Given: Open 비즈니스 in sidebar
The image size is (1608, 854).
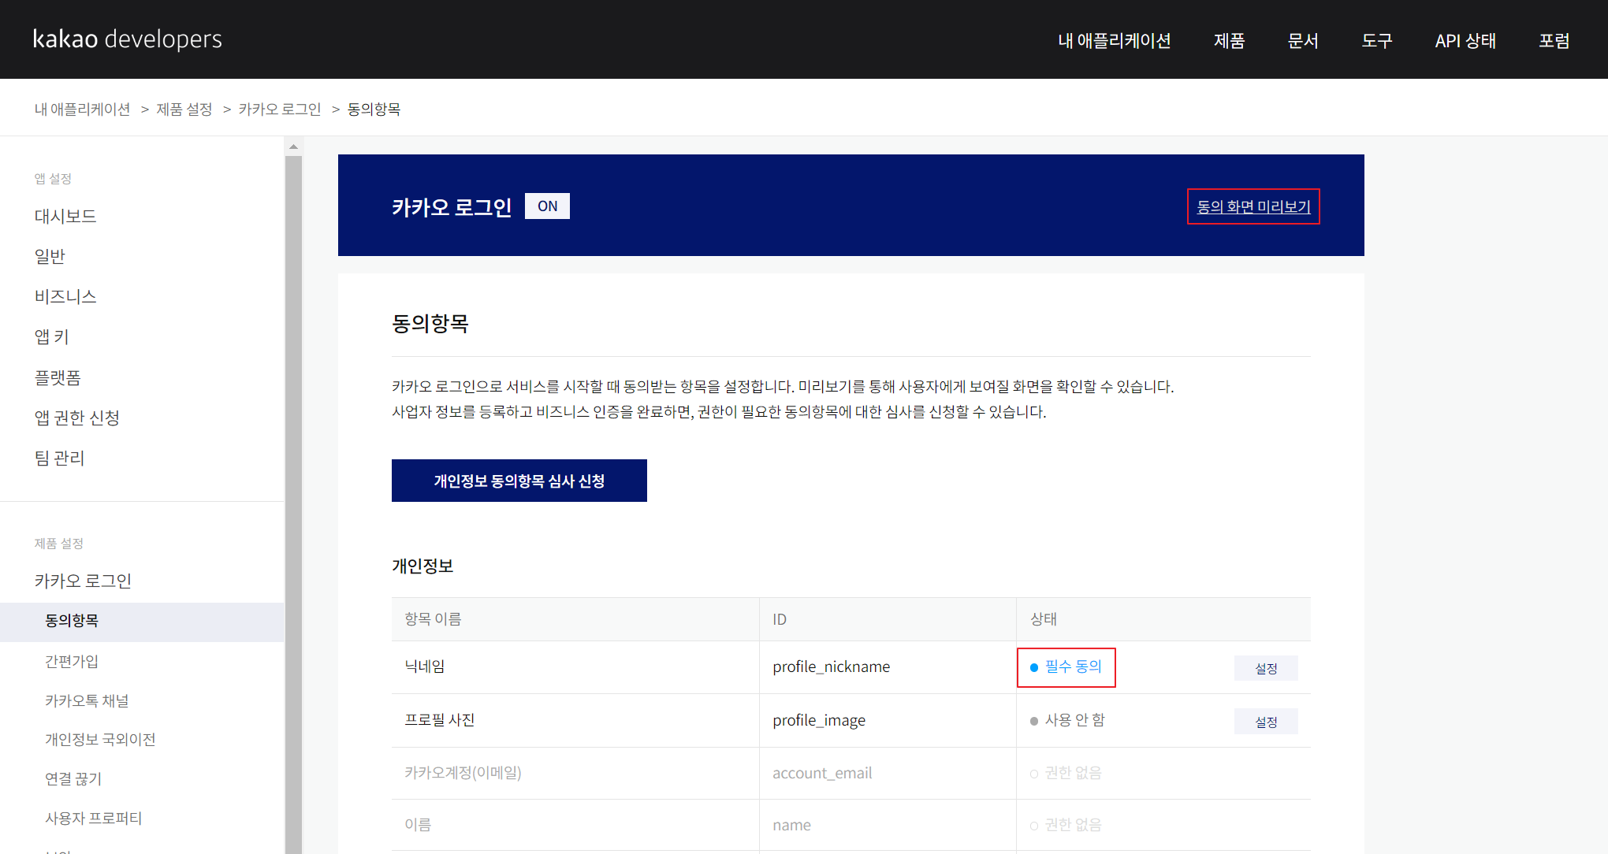Looking at the screenshot, I should click(65, 296).
